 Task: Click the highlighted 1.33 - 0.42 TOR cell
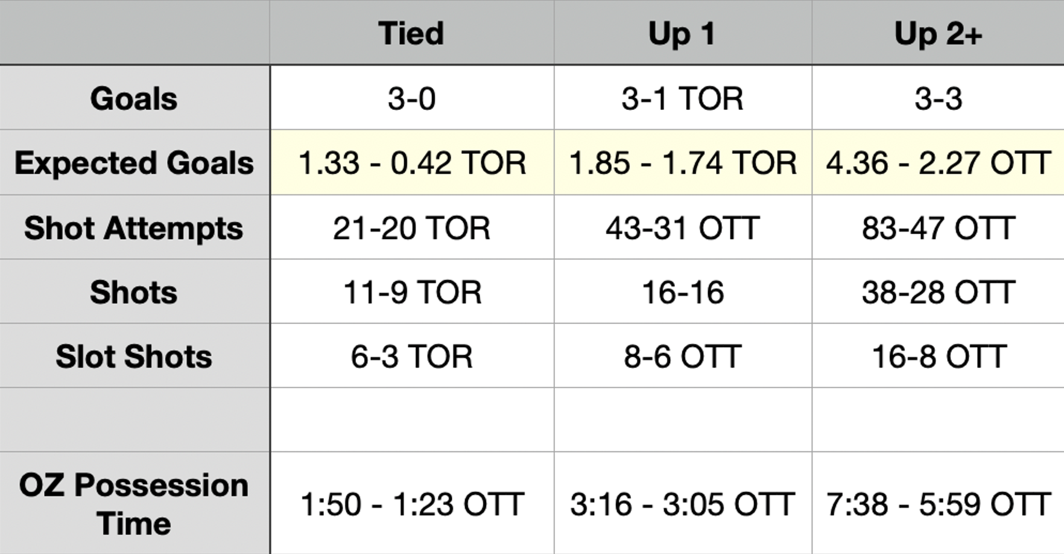point(411,163)
